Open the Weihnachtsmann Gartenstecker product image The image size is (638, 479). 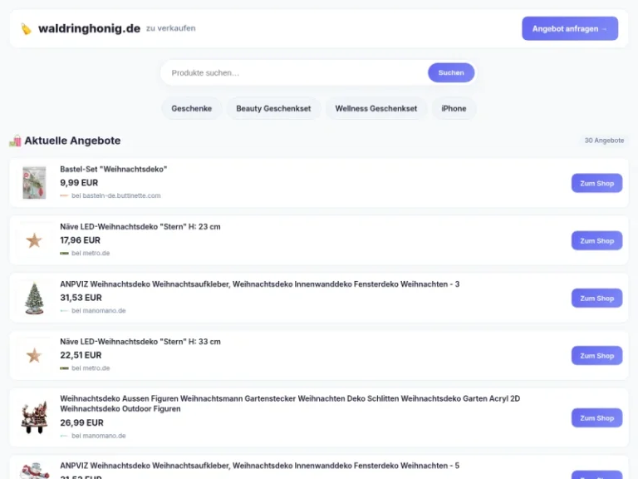[34, 417]
